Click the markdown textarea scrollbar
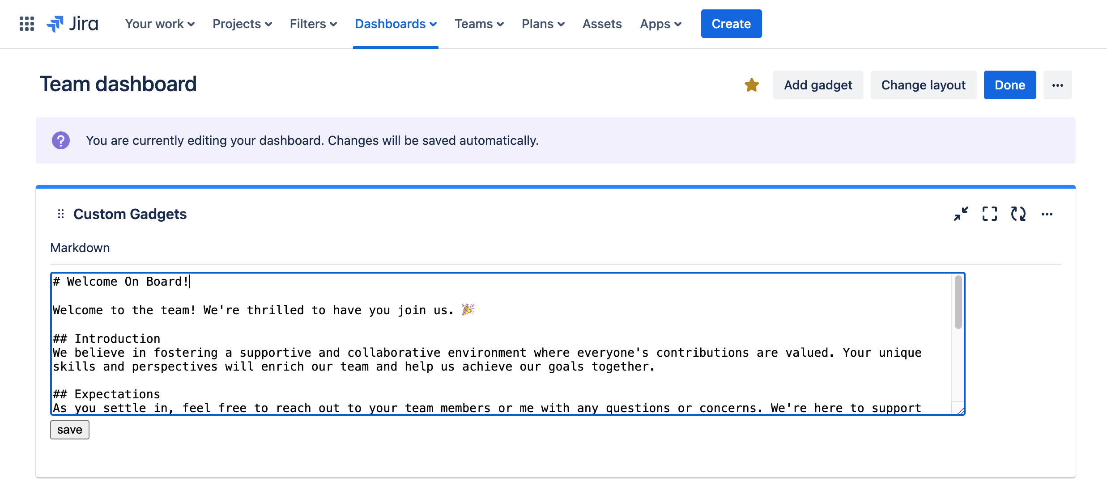Image resolution: width=1107 pixels, height=498 pixels. point(958,303)
